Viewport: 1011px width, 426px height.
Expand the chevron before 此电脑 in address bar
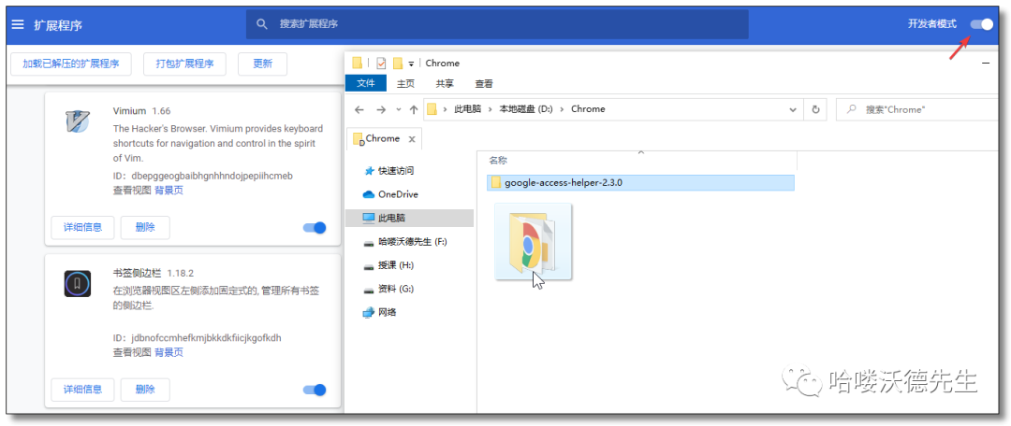[x=446, y=109]
